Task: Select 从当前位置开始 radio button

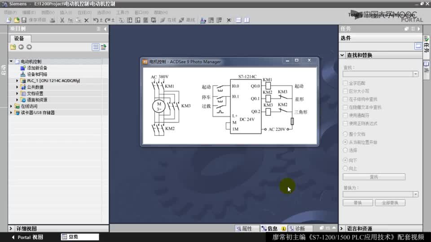Action: pyautogui.click(x=345, y=142)
